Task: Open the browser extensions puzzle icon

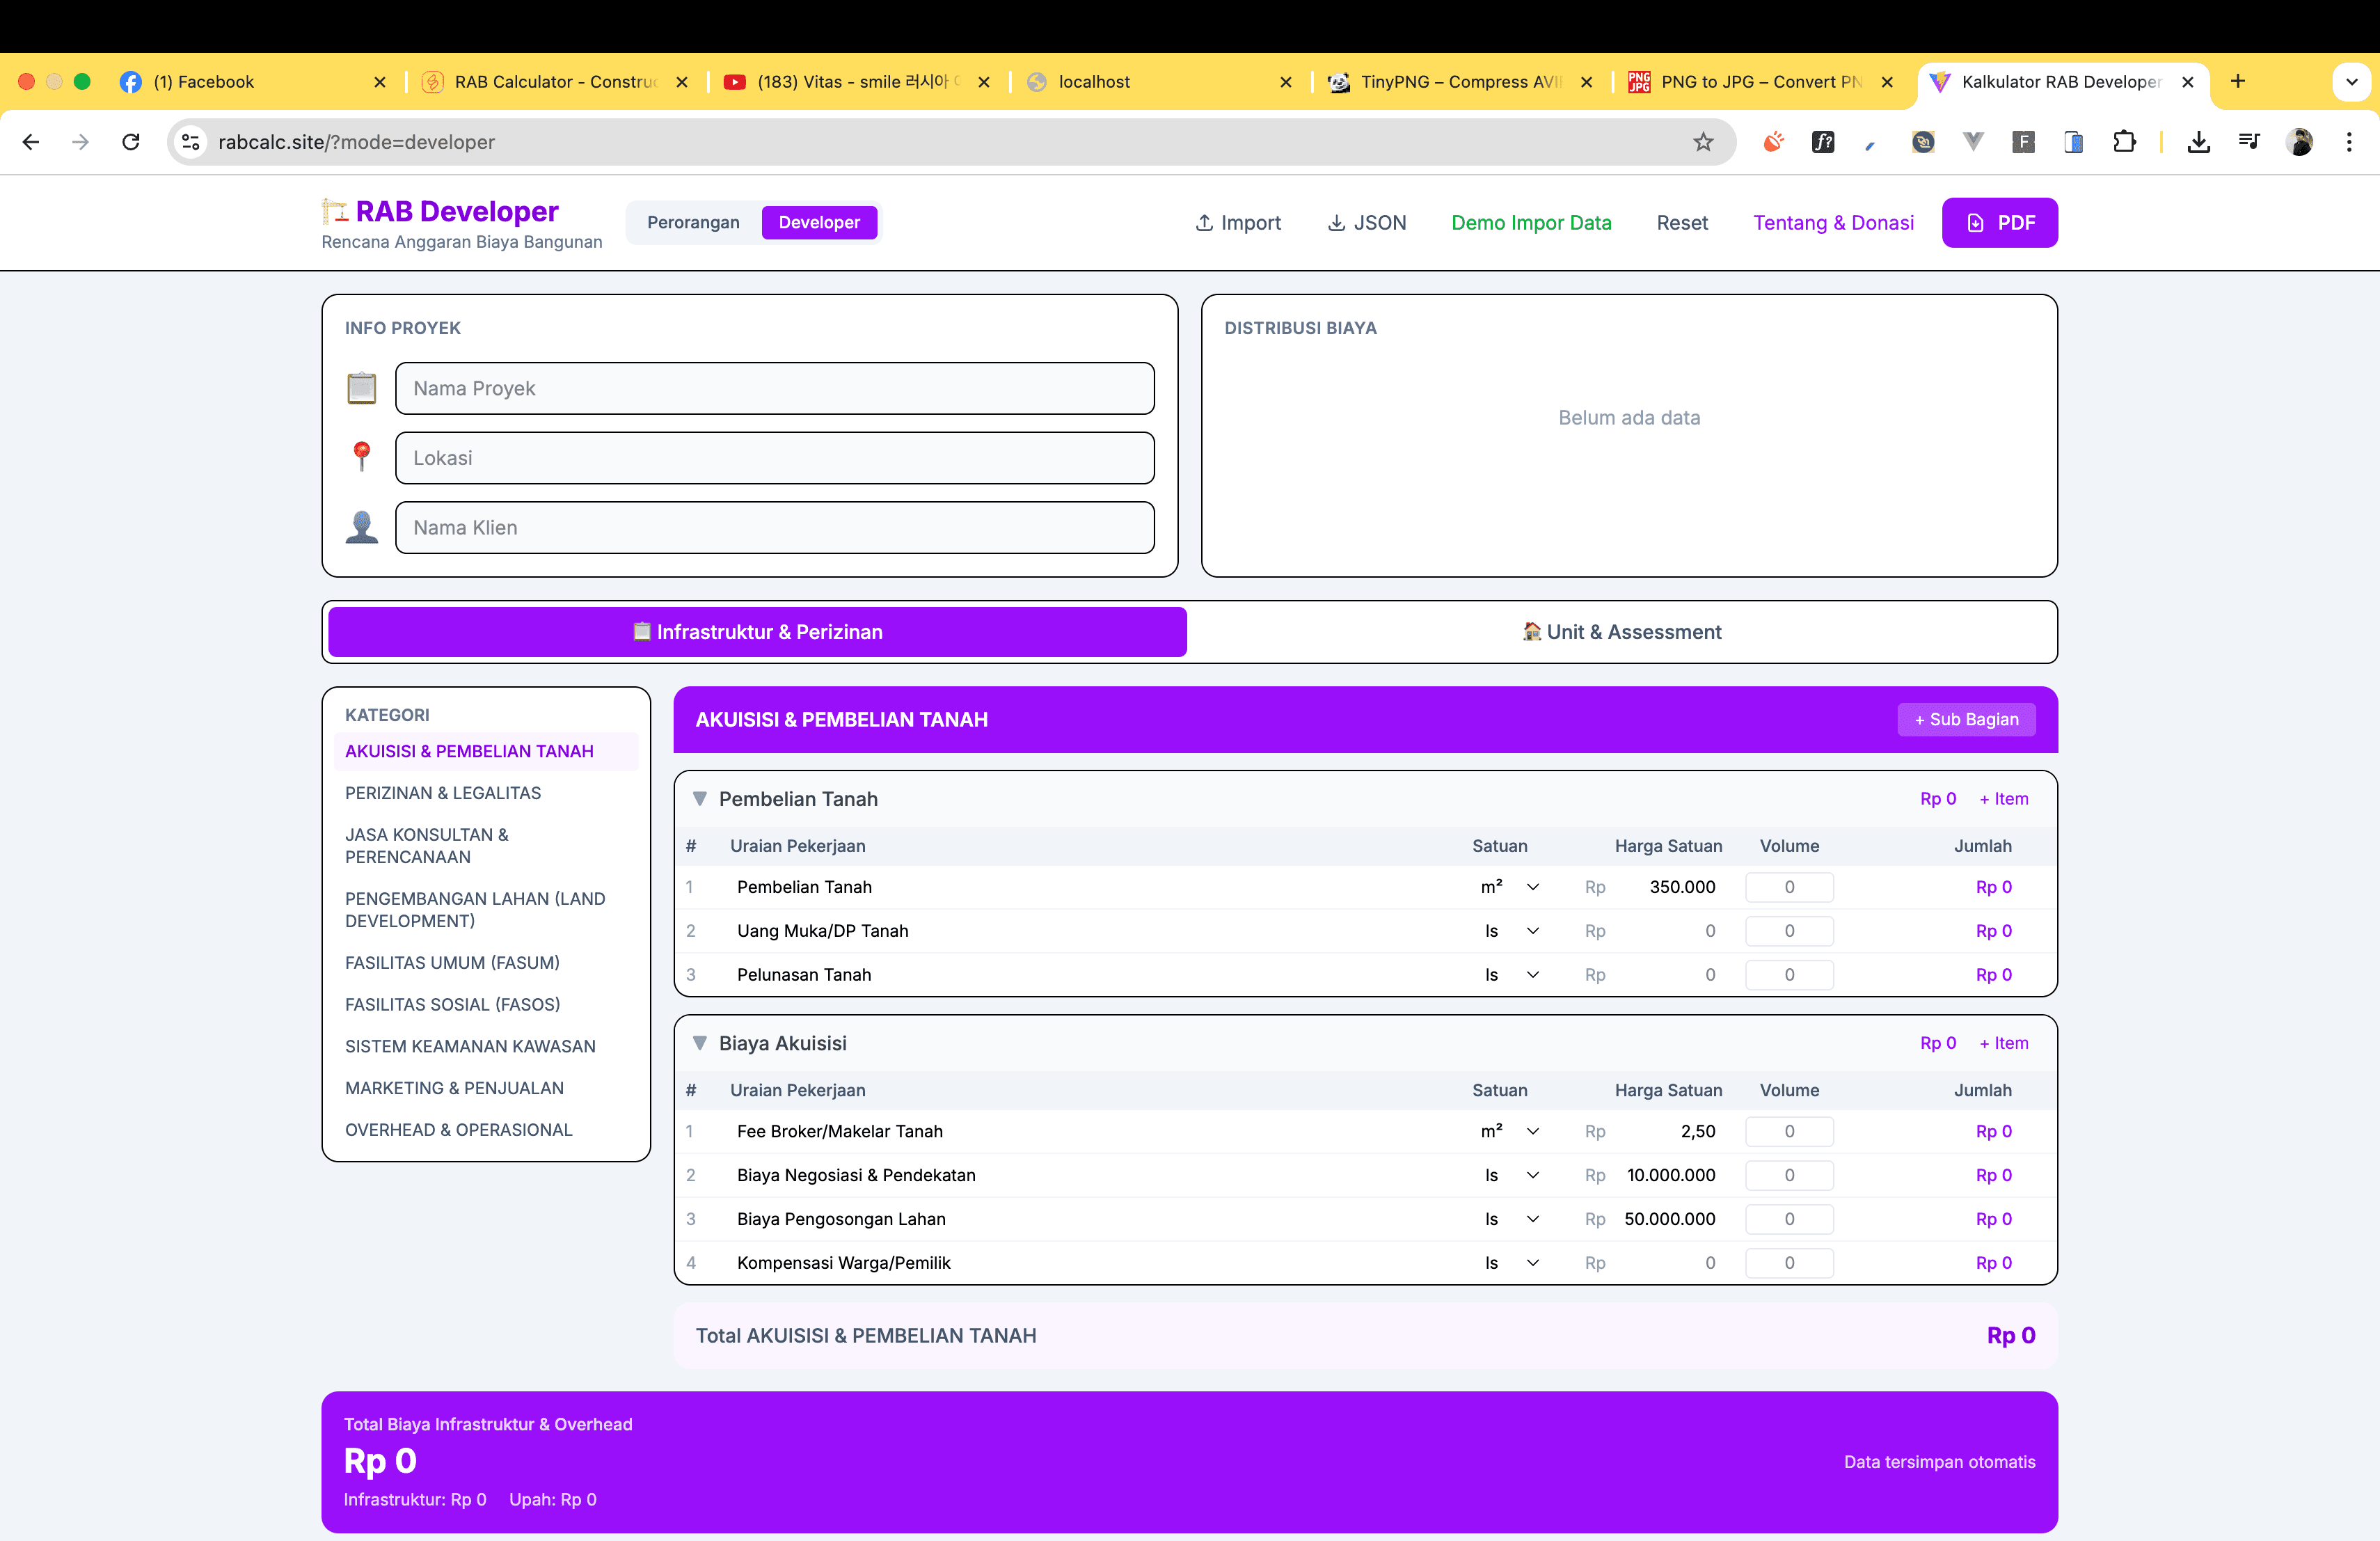Action: [x=2124, y=142]
